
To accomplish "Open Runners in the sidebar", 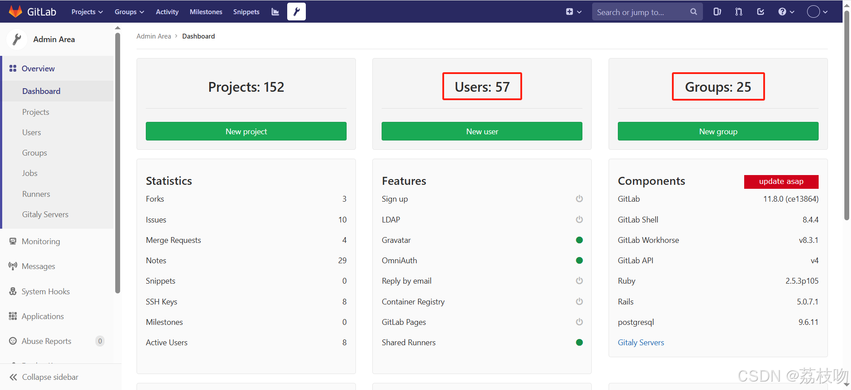I will coord(36,194).
